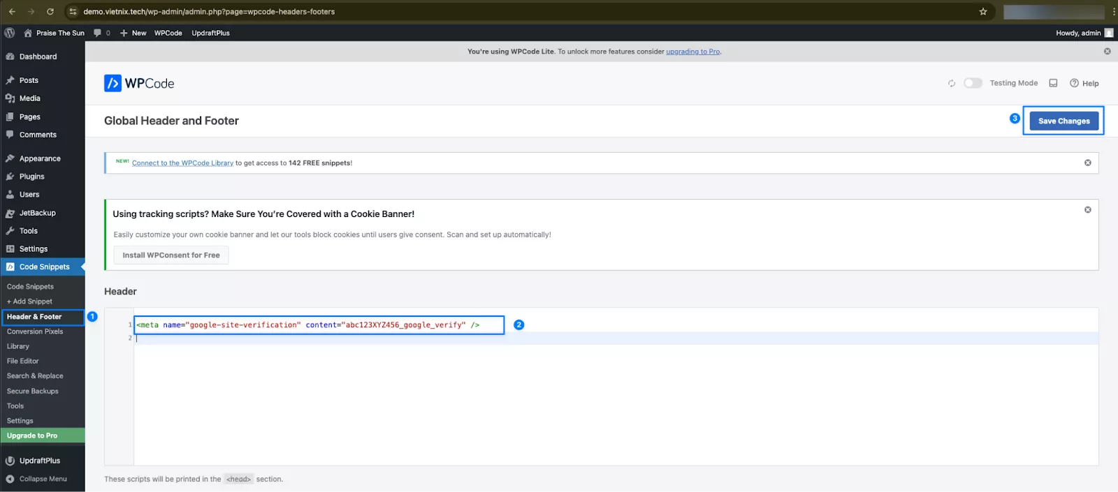Open the WordPress logo menu
The height and width of the screenshot is (492, 1118).
10,33
